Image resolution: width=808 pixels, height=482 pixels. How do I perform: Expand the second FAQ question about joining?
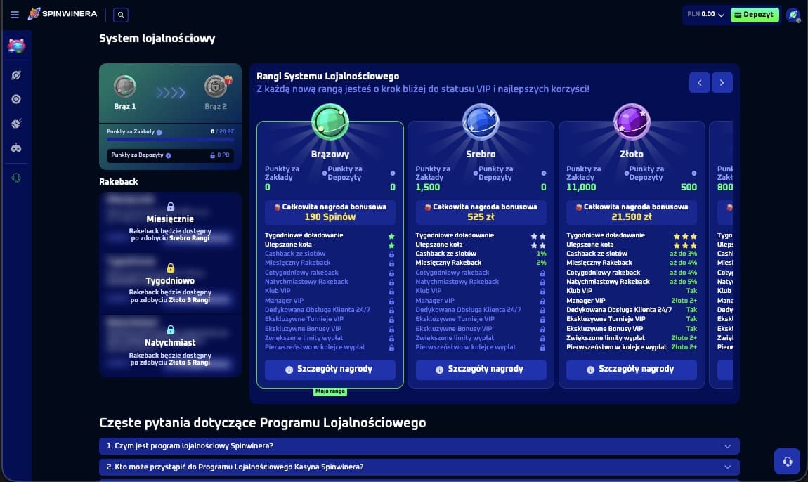(419, 467)
